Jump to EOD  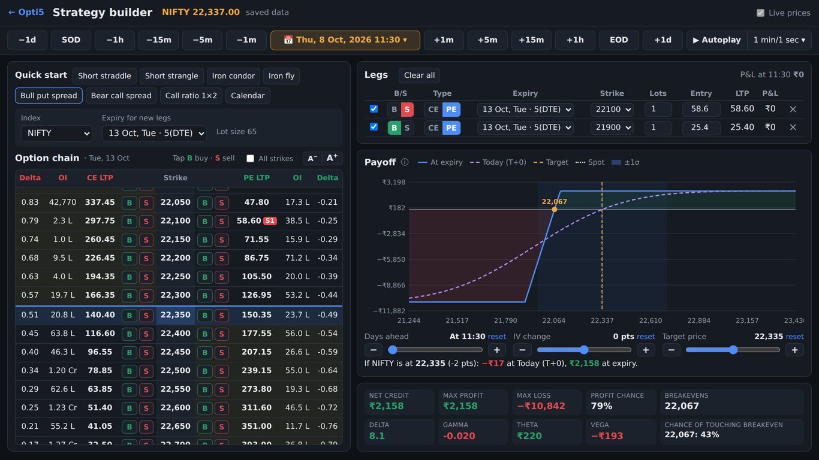click(x=619, y=40)
